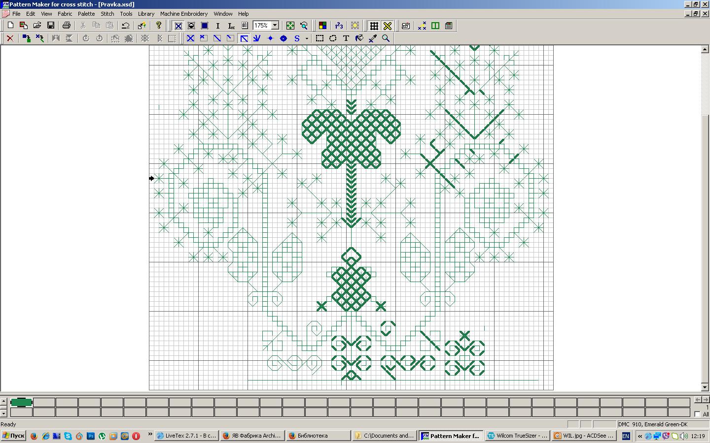This screenshot has width=710, height=443.
Task: Switch to C:\Documents folder taskbar window
Action: coord(385,436)
